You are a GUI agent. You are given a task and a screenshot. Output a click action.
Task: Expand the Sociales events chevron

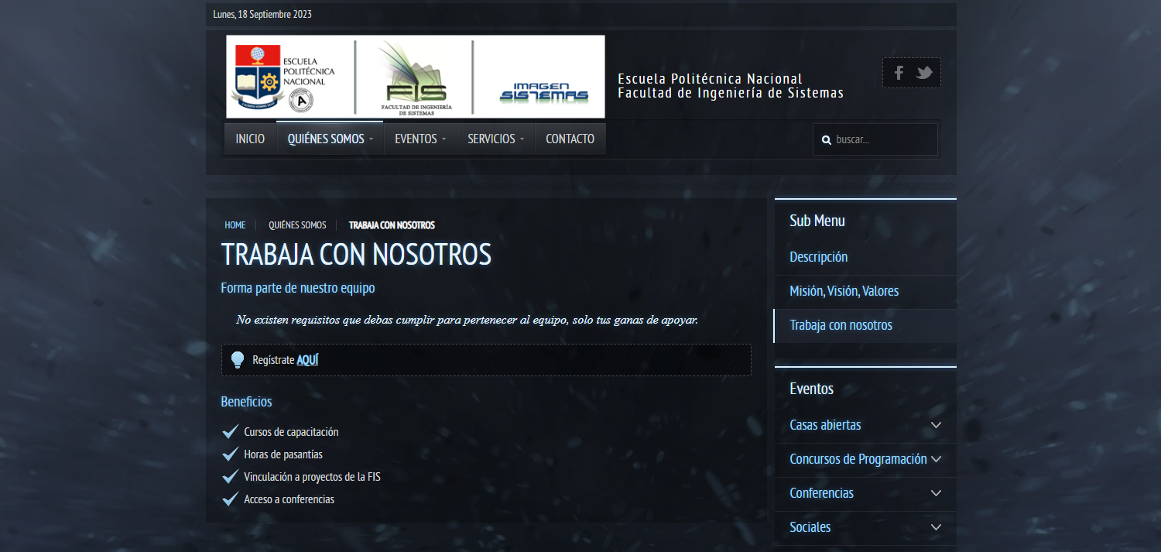coord(936,527)
